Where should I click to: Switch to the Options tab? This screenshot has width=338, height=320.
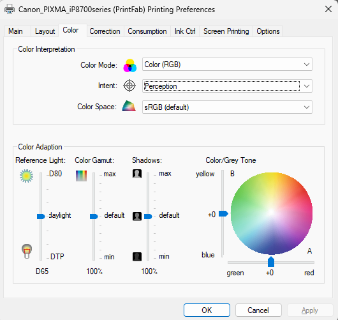[x=268, y=31]
